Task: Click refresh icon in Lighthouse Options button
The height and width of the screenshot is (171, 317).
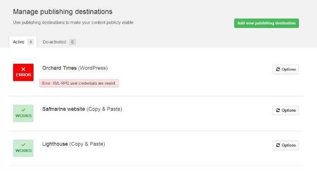Action: (x=278, y=145)
